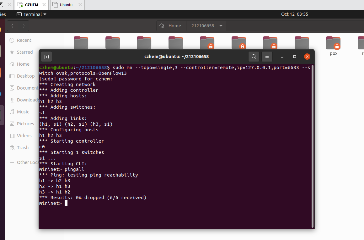Click the terminal vertical scrollbar

[313, 146]
